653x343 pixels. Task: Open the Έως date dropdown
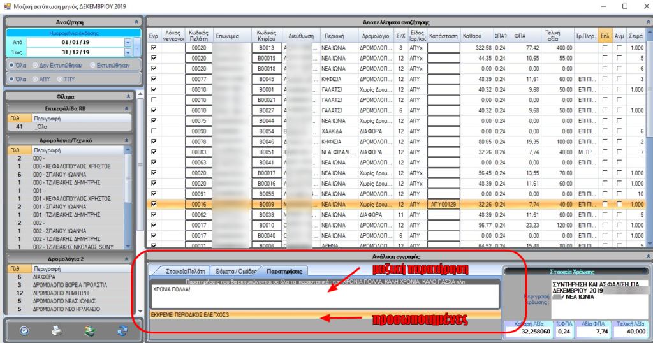[x=128, y=52]
